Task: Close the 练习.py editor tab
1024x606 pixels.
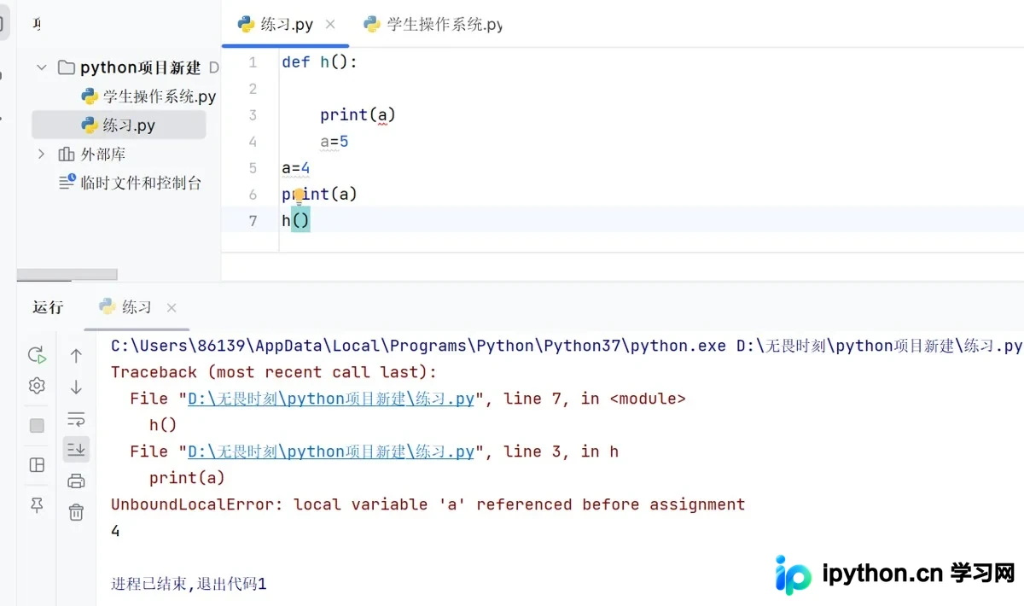Action: pyautogui.click(x=331, y=25)
